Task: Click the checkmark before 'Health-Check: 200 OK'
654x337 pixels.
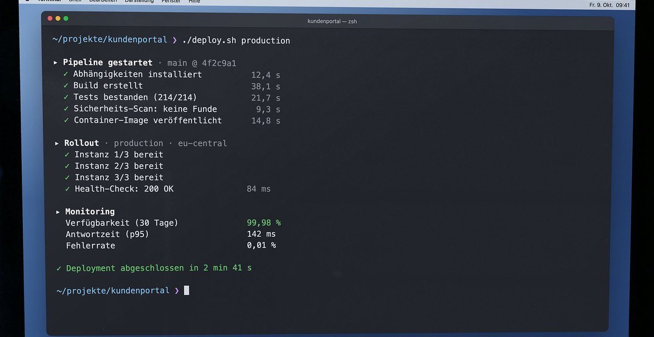Action: [x=68, y=189]
